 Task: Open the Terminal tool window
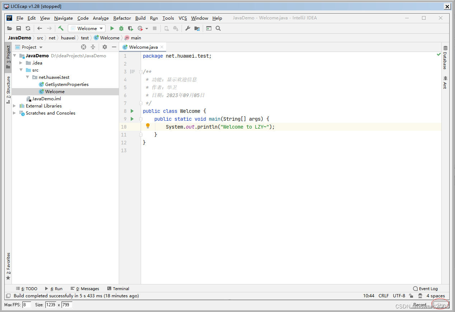[118, 288]
